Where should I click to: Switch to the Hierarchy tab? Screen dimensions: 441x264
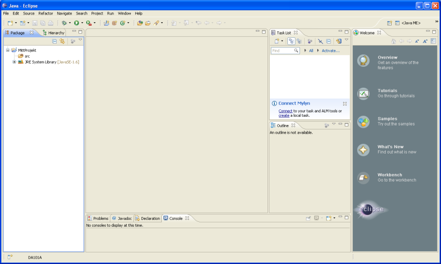pos(54,33)
